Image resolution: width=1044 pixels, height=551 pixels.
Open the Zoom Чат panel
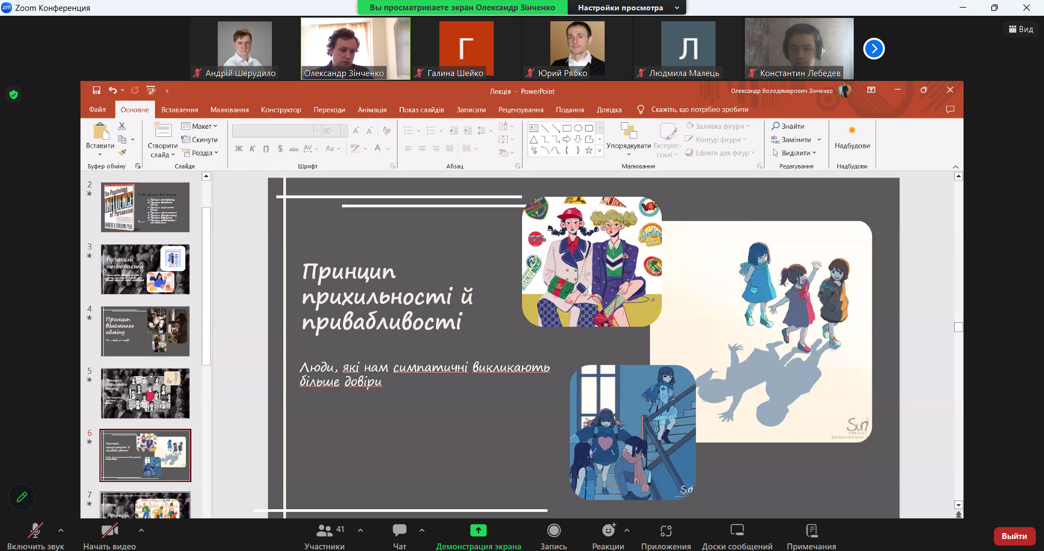400,536
